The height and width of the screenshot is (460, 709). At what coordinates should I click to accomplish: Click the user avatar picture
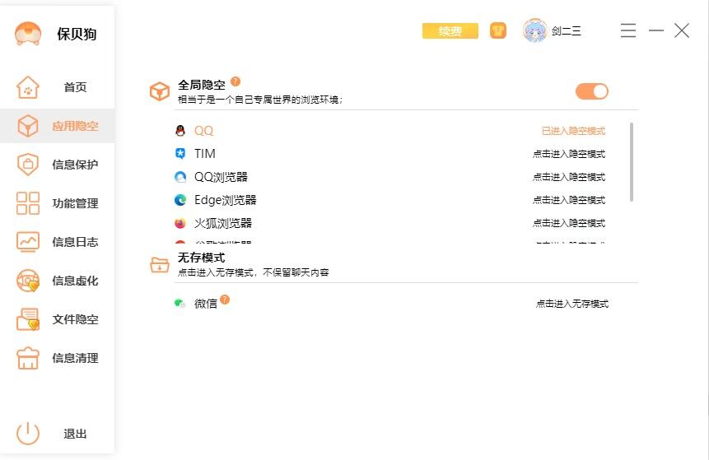click(x=535, y=31)
